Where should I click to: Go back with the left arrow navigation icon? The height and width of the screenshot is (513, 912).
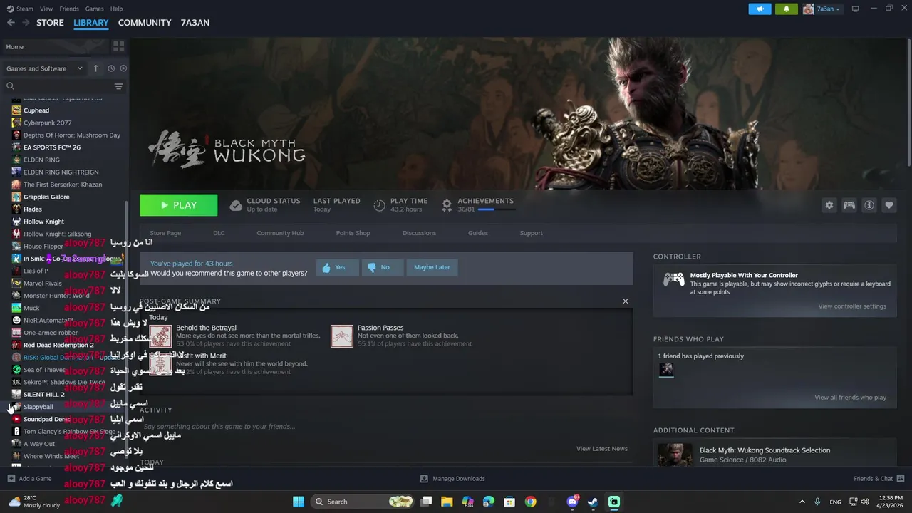coord(11,23)
